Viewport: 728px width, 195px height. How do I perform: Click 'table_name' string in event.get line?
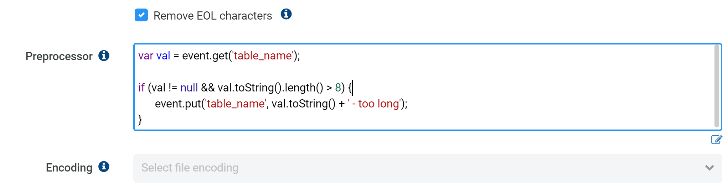click(263, 56)
